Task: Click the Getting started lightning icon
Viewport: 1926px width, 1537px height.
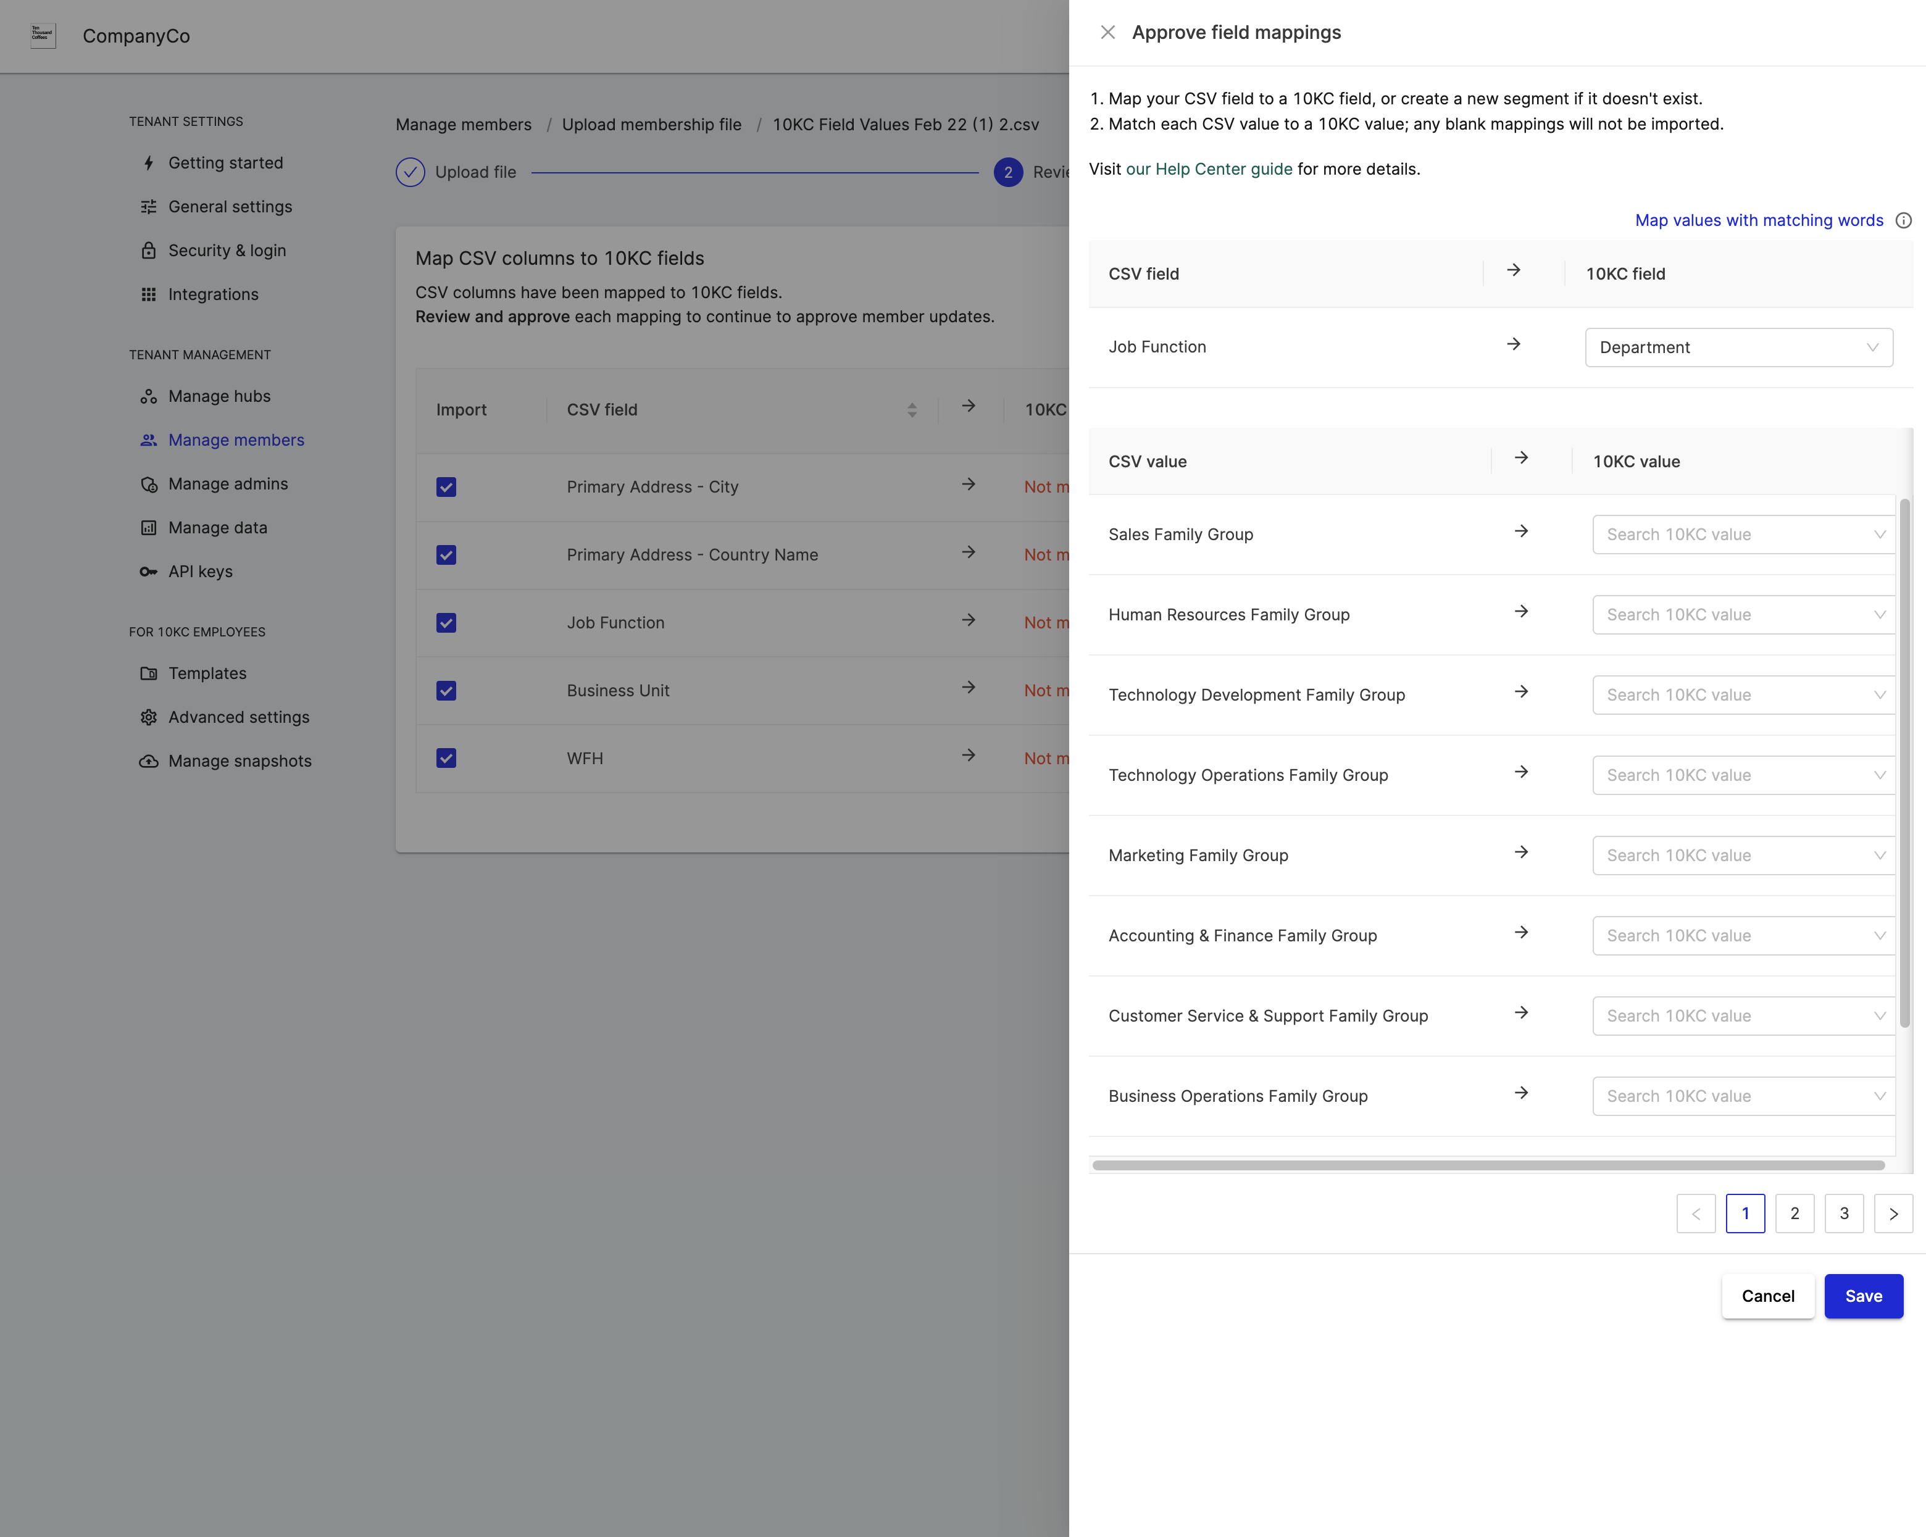Action: [x=148, y=162]
